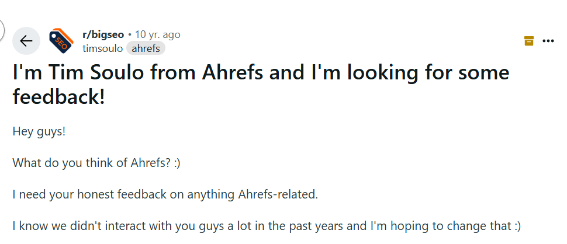
Task: Select the "ahrefs" post flair tag
Action: [x=146, y=48]
